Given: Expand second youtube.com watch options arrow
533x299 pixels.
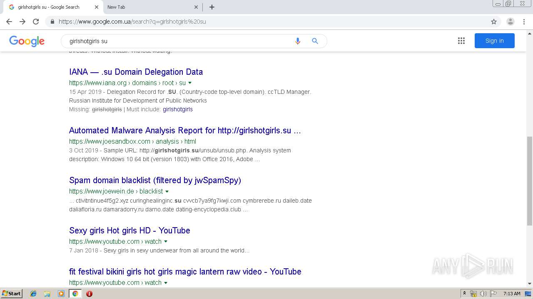Looking at the screenshot, I should tap(166, 283).
